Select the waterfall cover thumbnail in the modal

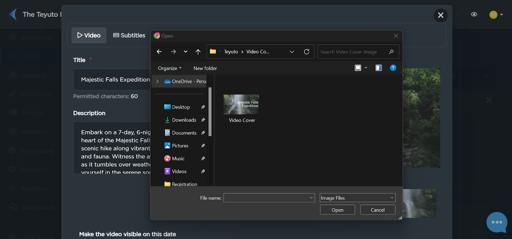tap(420, 204)
